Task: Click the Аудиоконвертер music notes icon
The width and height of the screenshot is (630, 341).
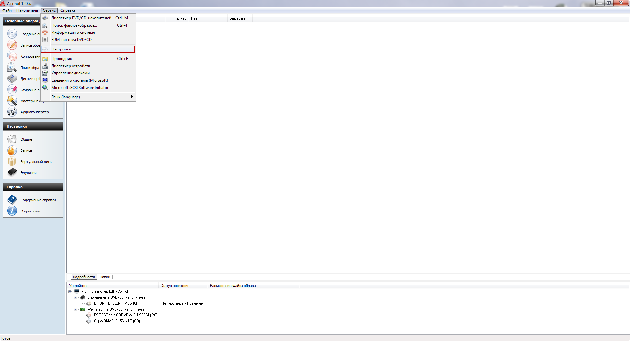Action: point(12,112)
